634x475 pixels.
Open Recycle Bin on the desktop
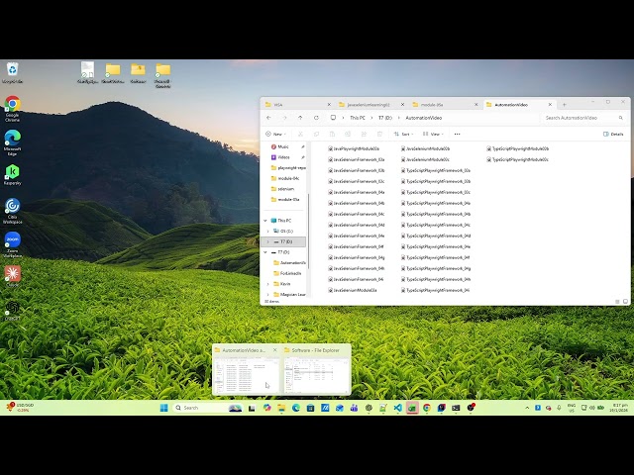coord(13,72)
